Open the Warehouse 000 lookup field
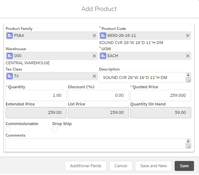 click(52, 56)
